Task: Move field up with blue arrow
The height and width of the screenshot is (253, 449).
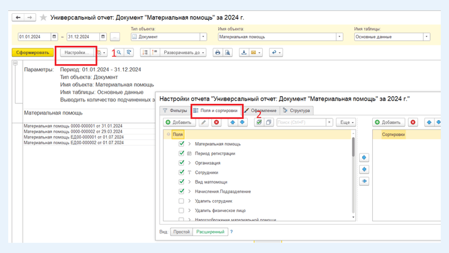Action: tap(233, 122)
